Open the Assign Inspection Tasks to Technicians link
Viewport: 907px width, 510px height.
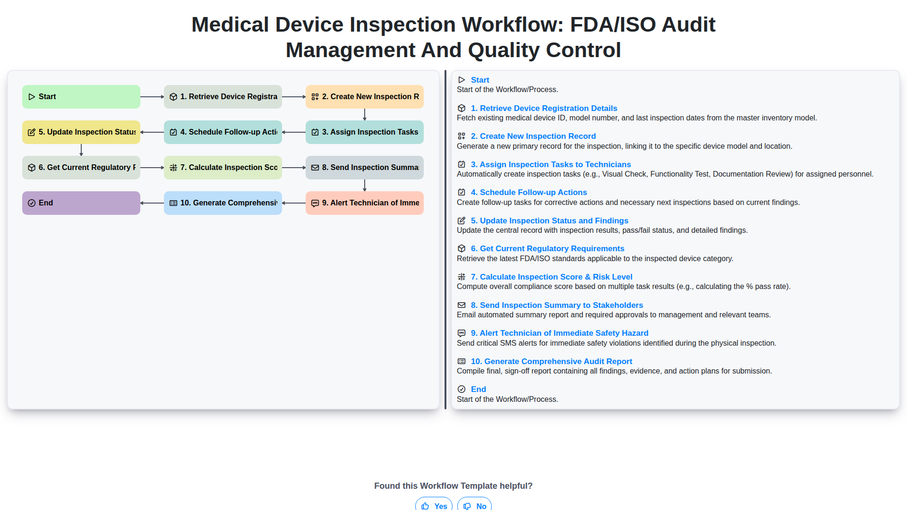(x=550, y=164)
